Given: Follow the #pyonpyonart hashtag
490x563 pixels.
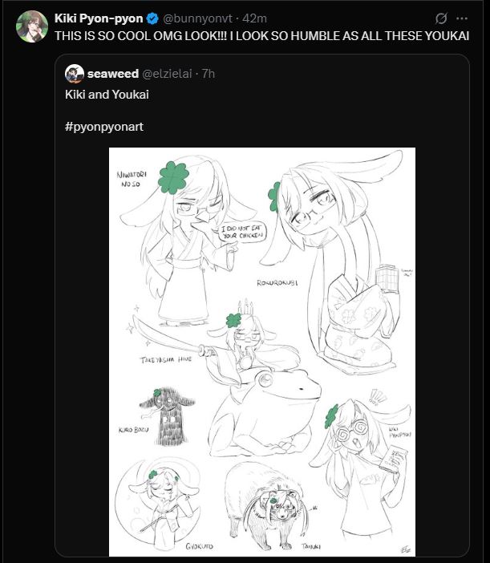Looking at the screenshot, I should 104,127.
